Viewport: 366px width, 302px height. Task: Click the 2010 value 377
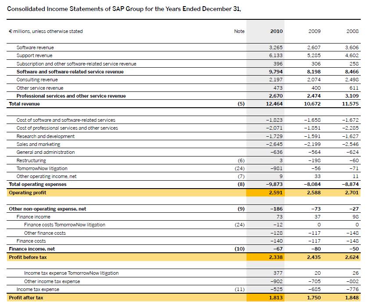pyautogui.click(x=278, y=273)
